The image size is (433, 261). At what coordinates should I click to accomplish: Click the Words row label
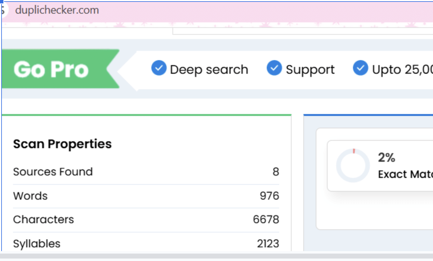30,196
